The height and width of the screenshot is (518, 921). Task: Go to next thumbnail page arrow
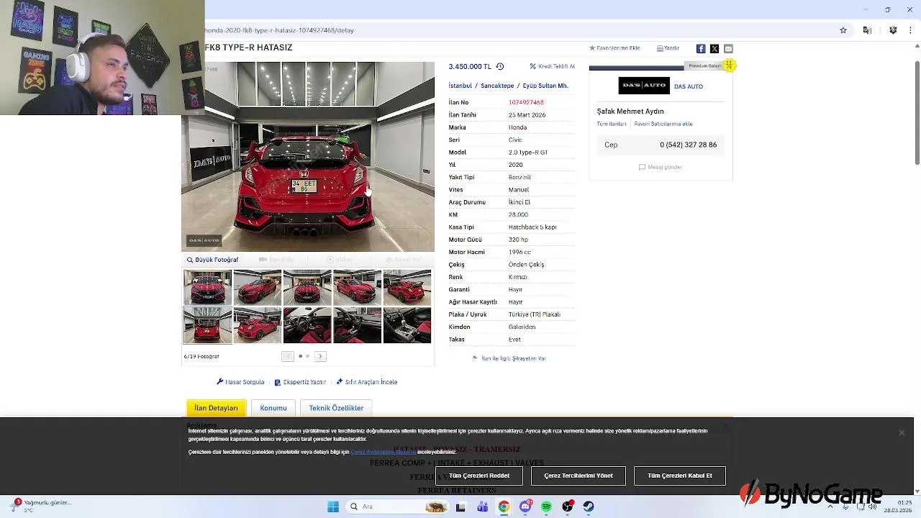coord(320,356)
